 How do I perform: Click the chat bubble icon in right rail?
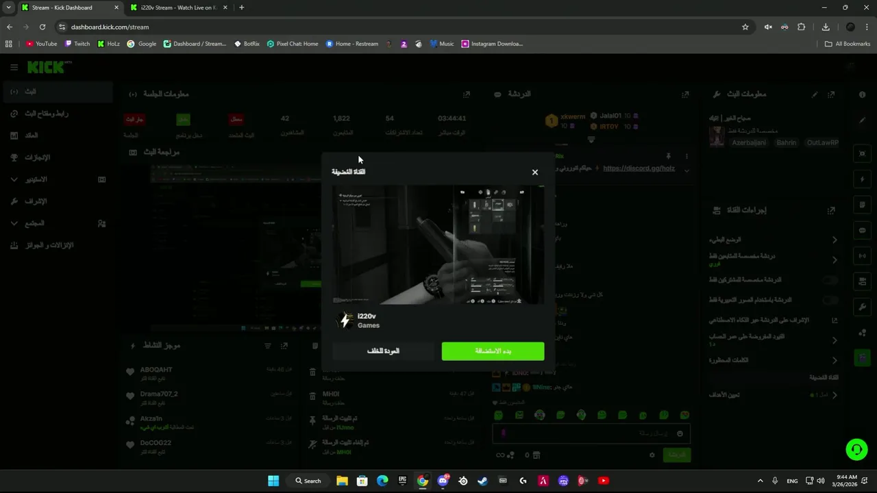(x=863, y=230)
